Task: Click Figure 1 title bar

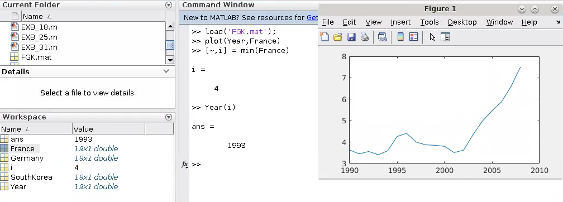Action: [440, 9]
